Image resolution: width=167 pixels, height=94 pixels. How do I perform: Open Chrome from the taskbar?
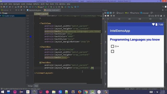point(86,92)
